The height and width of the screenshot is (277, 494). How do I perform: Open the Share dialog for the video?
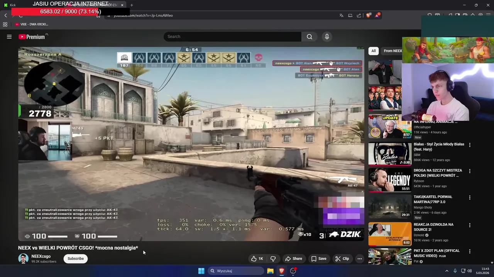294,259
